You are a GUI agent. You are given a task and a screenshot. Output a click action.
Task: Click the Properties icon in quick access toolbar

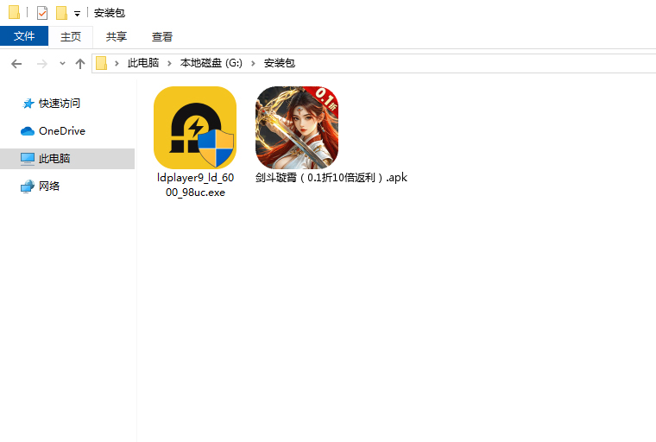pos(42,13)
